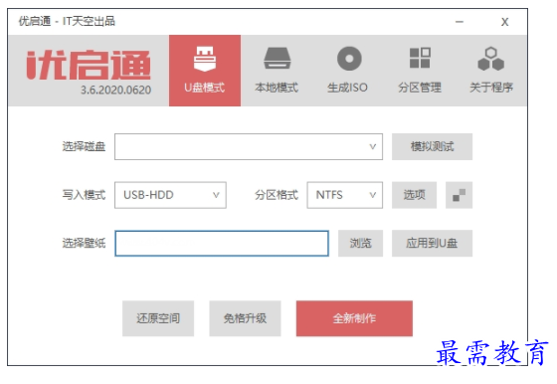Click the version text 3.6.2020.0620

(115, 90)
